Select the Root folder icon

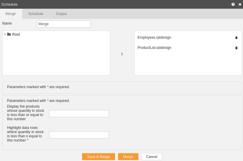(x=9, y=34)
